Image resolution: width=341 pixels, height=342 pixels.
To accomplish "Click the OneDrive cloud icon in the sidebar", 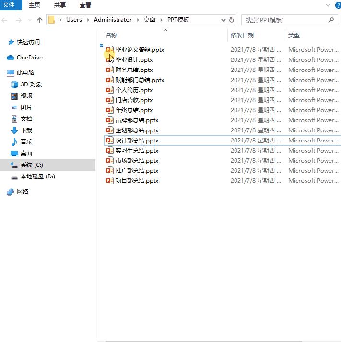I will pos(11,58).
